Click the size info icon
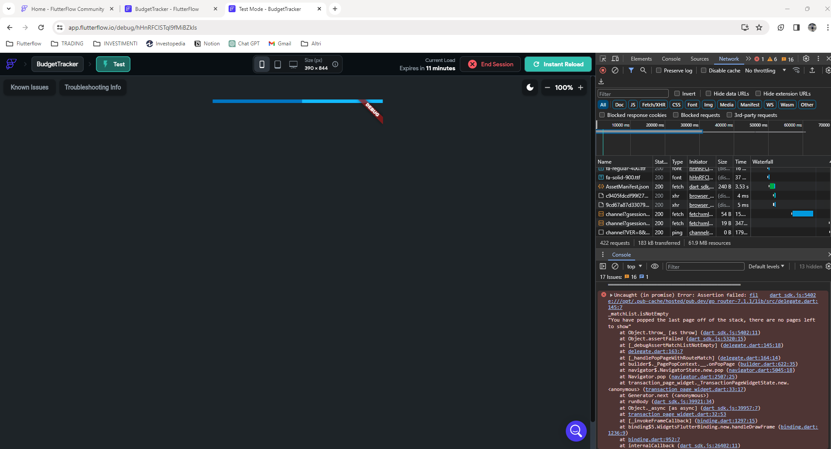The height and width of the screenshot is (449, 831). 335,64
